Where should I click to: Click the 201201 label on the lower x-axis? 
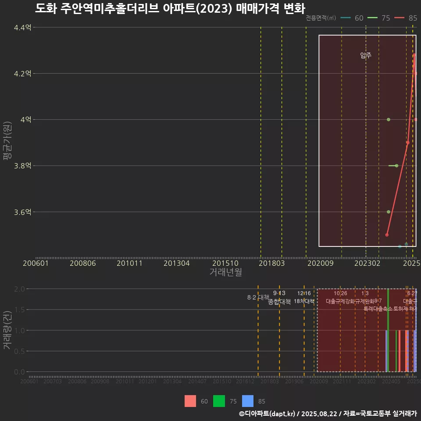[x=147, y=381]
